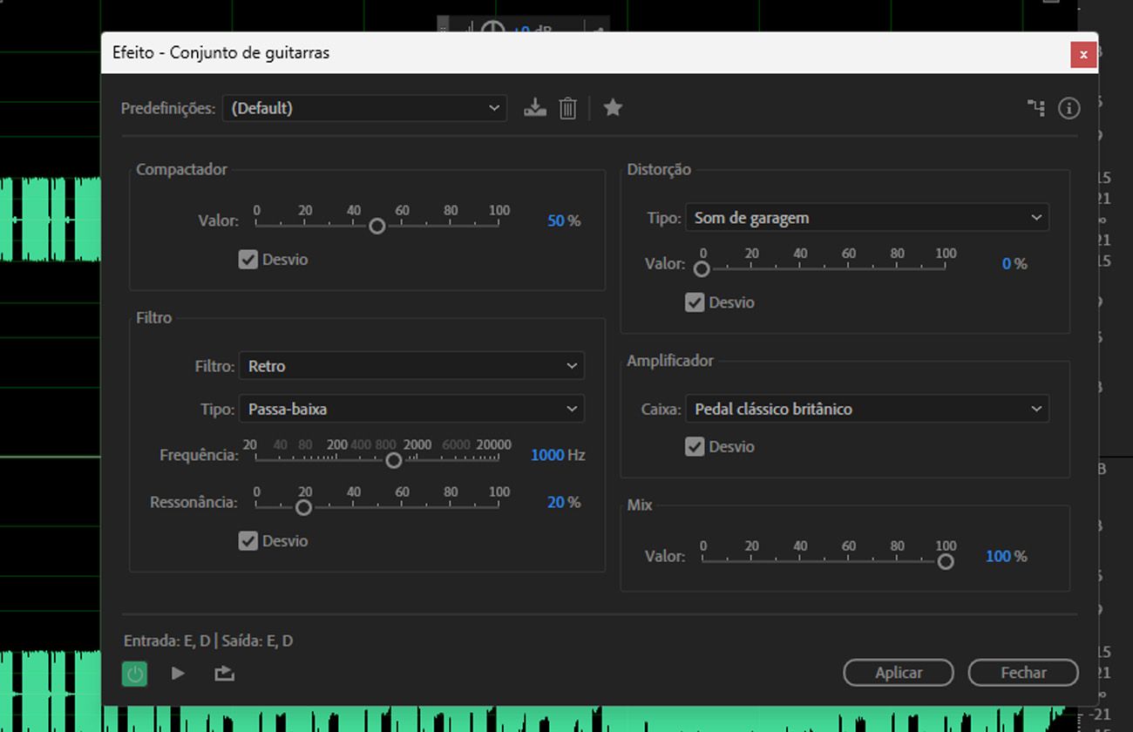Image resolution: width=1133 pixels, height=732 pixels.
Task: Open the channel map editor icon
Action: click(1035, 107)
